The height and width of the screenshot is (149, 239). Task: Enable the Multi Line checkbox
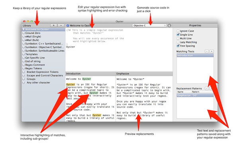click(178, 39)
